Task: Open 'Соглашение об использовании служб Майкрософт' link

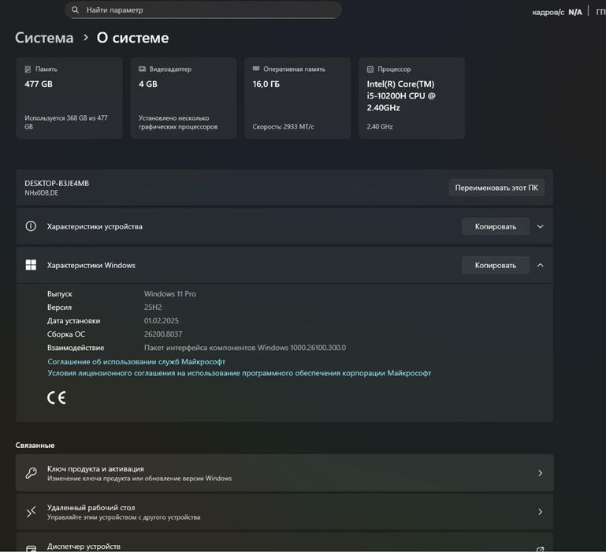Action: (x=136, y=362)
